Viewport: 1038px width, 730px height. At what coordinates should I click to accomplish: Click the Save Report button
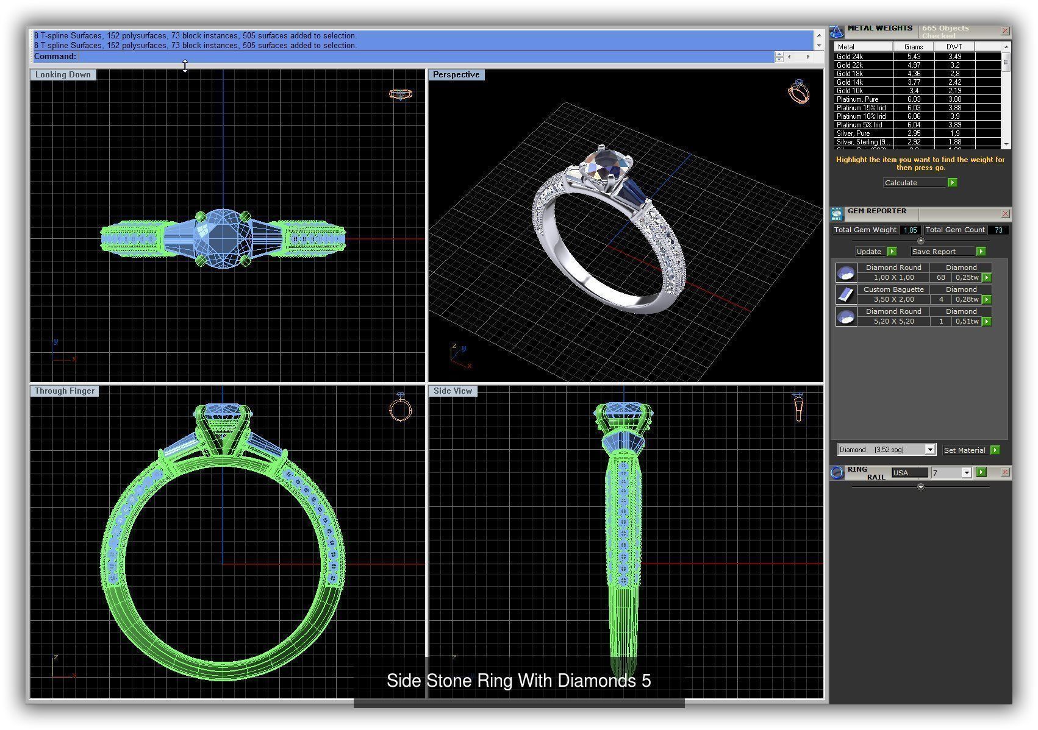942,252
